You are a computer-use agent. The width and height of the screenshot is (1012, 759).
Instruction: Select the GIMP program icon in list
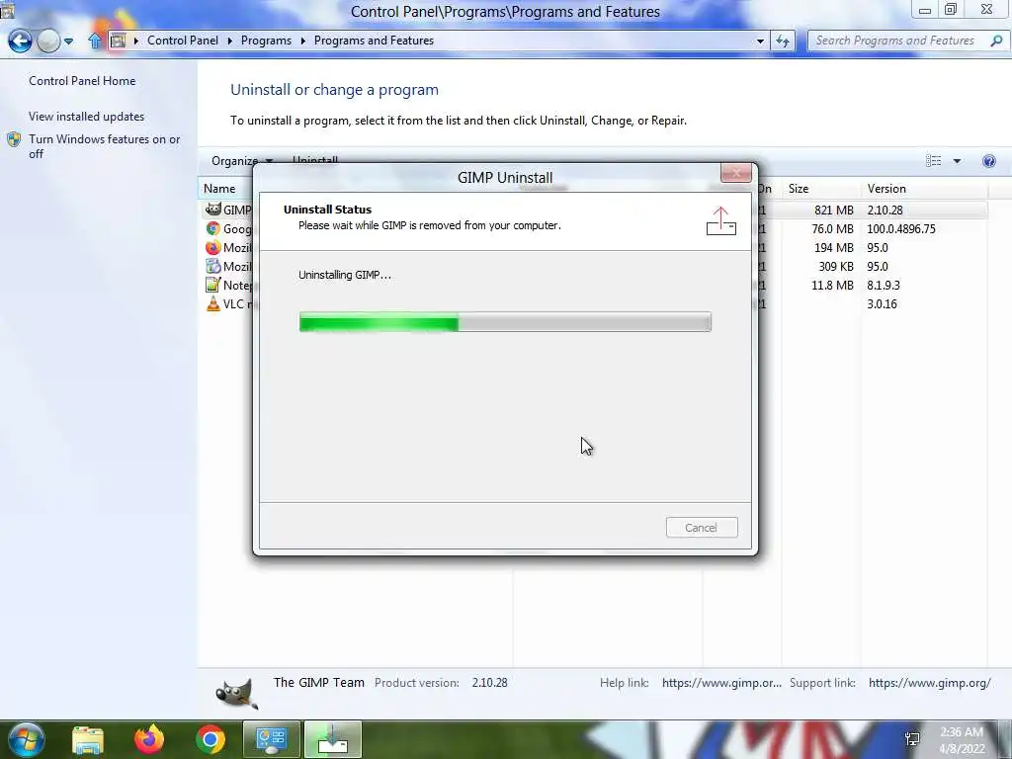pyautogui.click(x=213, y=210)
